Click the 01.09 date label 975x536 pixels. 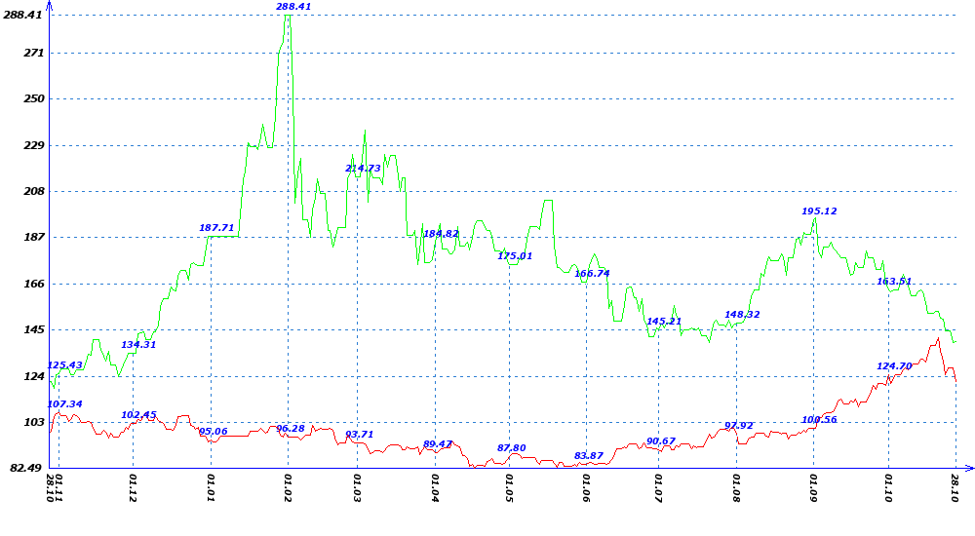point(814,488)
